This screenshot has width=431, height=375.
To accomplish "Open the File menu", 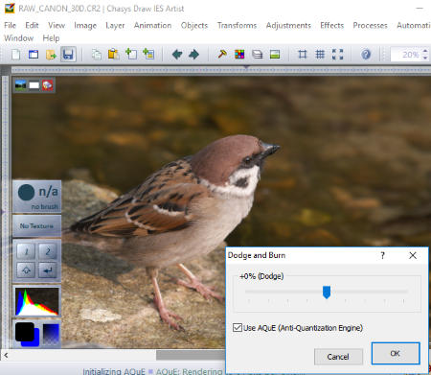I will coord(10,25).
